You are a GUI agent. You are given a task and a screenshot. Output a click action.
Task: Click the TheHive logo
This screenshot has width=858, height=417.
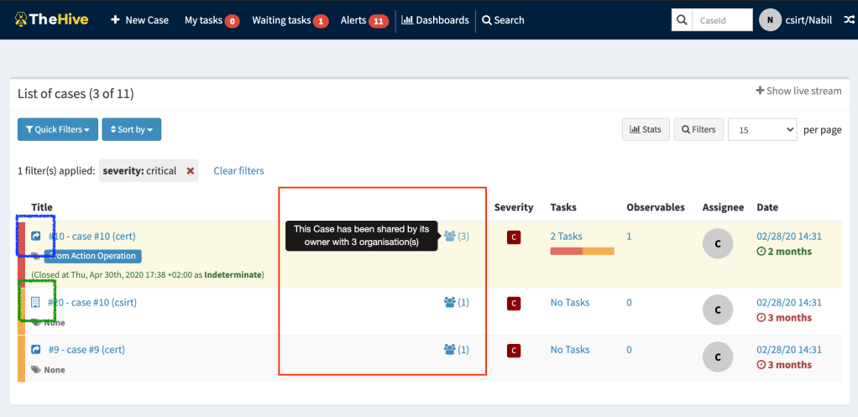pyautogui.click(x=54, y=19)
